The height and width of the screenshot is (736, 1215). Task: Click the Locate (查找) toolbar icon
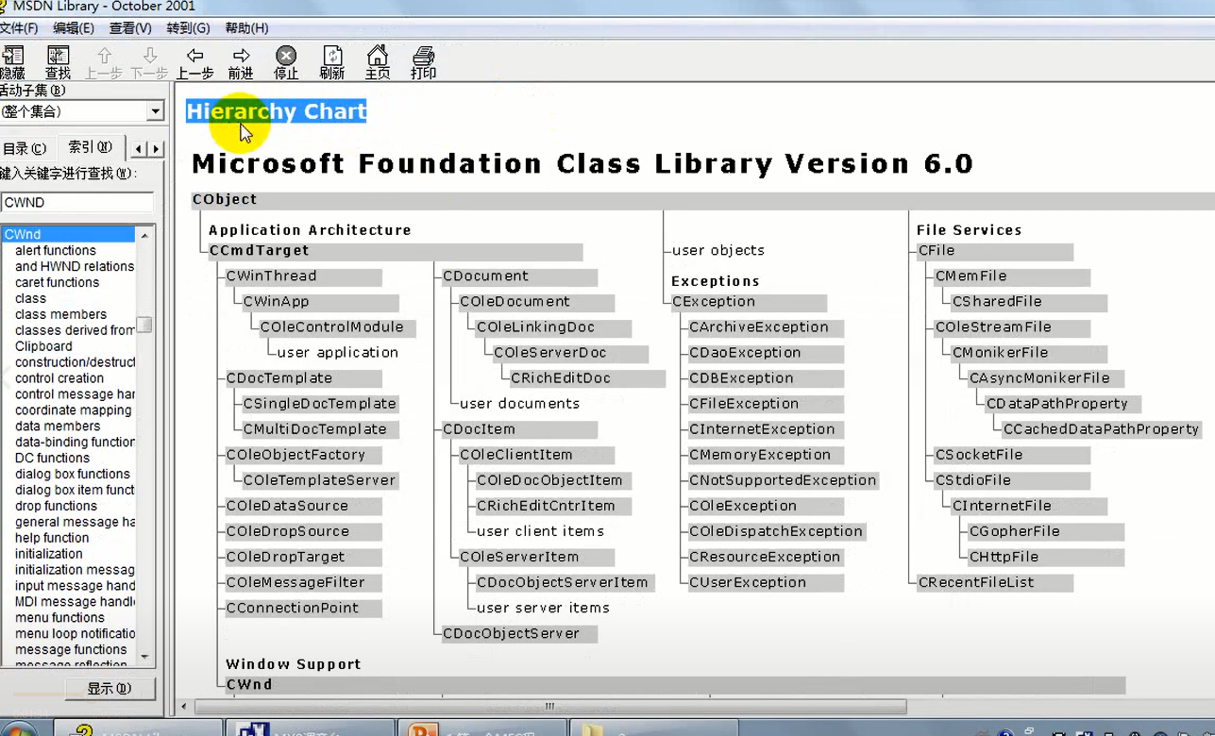point(58,62)
